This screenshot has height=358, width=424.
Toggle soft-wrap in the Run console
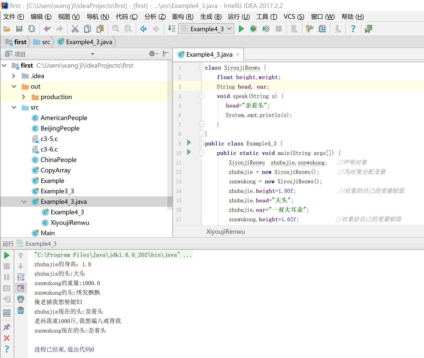click(x=21, y=277)
